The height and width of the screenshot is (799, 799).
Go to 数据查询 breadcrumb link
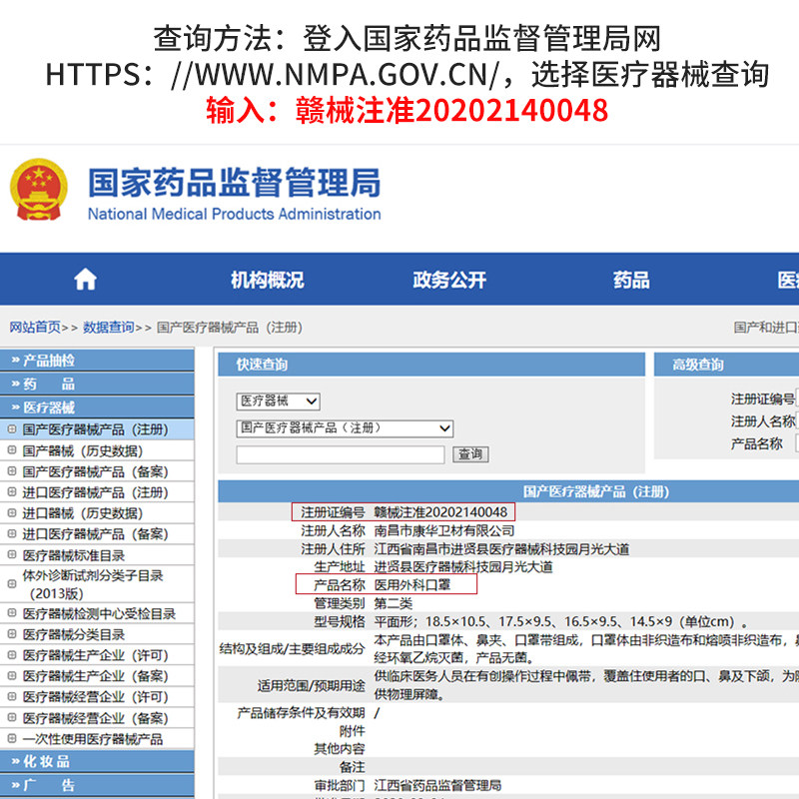coord(109,328)
